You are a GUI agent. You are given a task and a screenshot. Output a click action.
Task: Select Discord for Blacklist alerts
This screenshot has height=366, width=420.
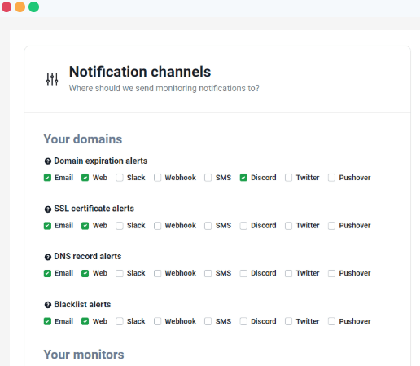pos(243,321)
